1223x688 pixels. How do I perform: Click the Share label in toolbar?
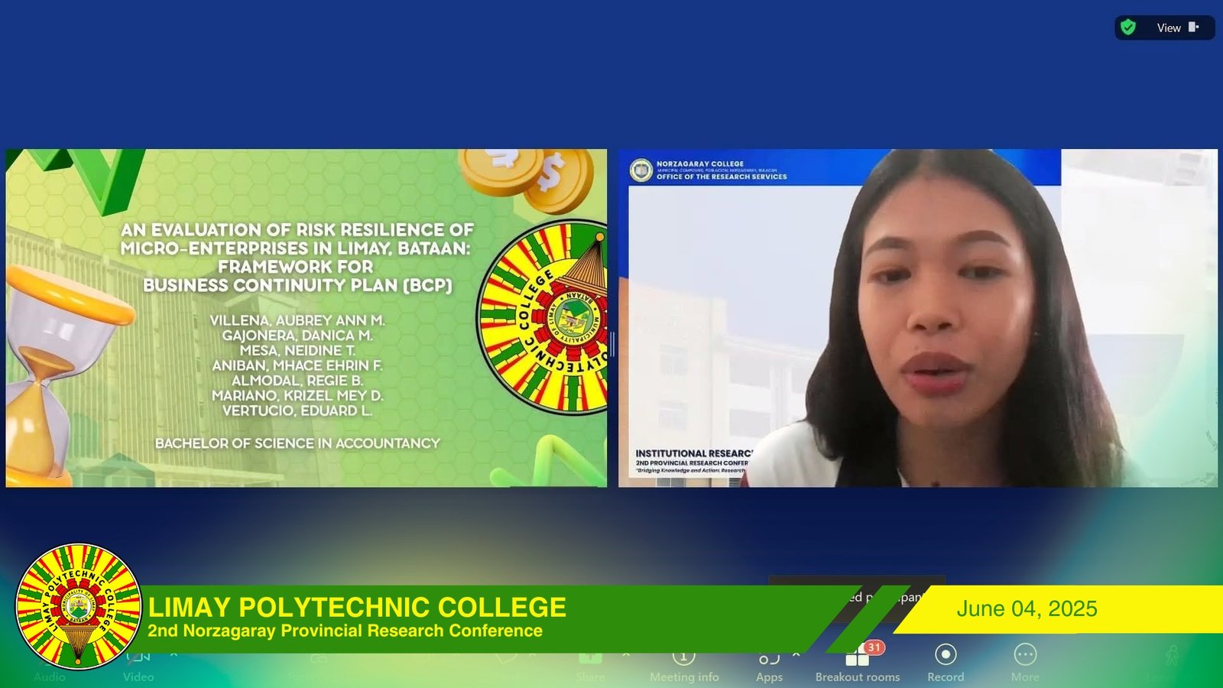(x=590, y=677)
